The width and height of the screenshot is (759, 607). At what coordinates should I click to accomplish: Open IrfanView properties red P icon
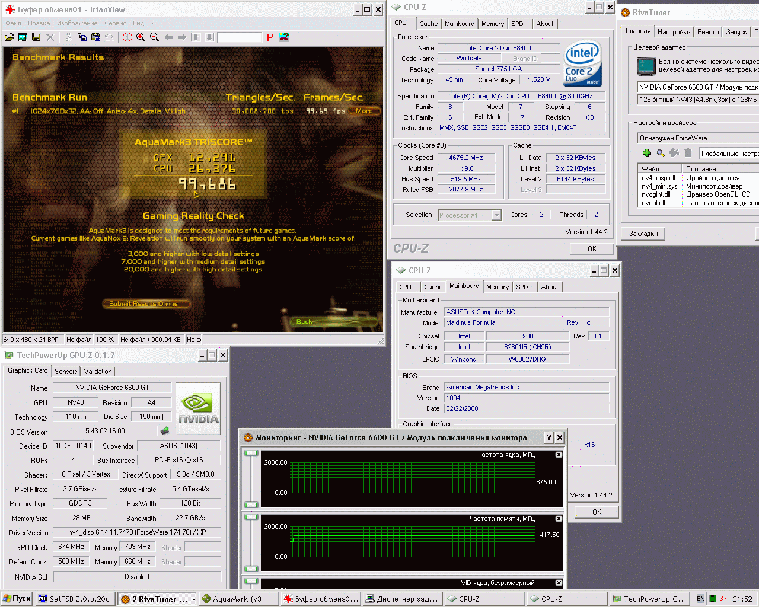tap(270, 37)
